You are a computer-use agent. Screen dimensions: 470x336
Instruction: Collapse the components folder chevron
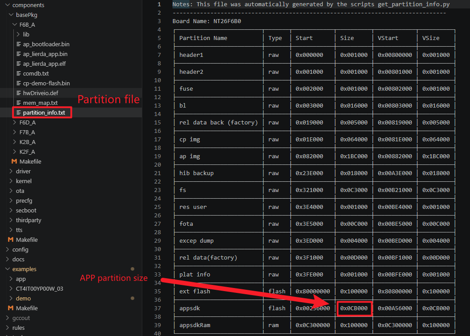8,5
